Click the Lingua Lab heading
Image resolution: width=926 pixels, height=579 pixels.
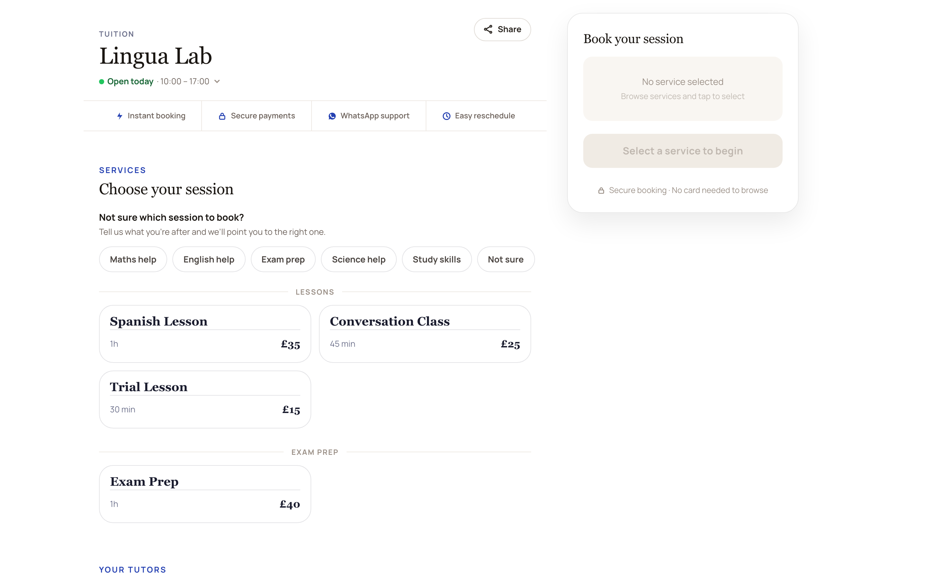(x=155, y=56)
